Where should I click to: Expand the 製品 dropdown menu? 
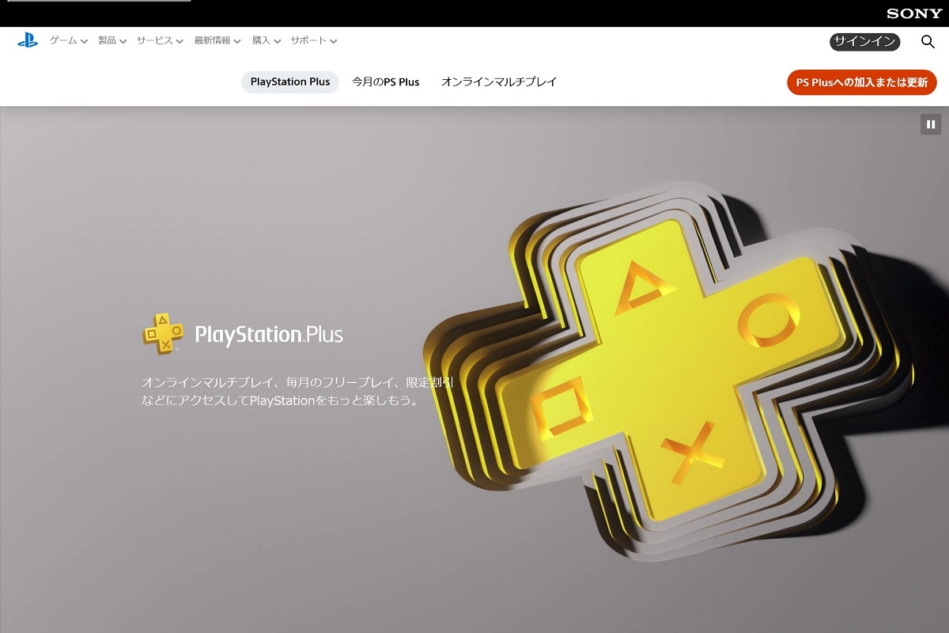tap(112, 40)
